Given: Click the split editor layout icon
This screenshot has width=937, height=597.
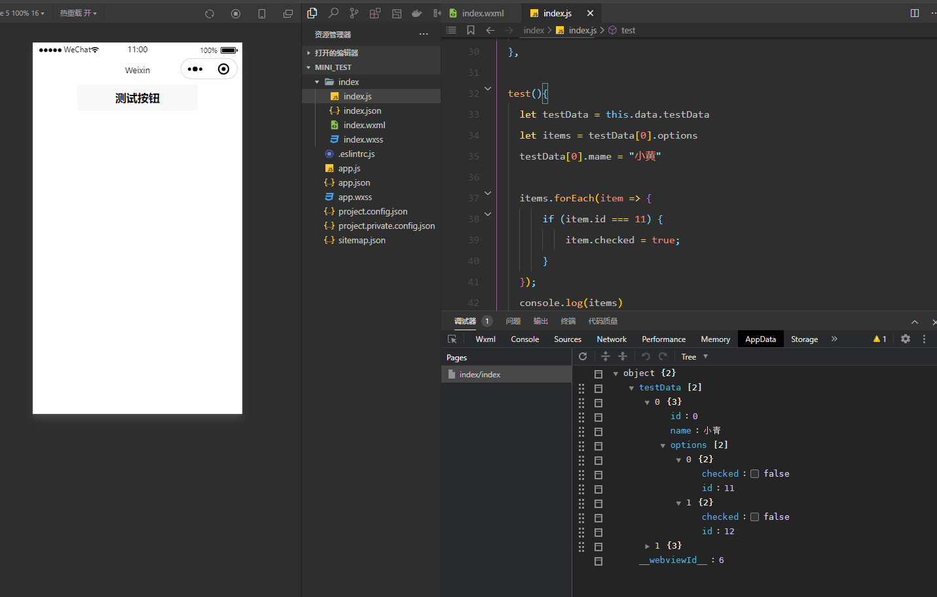Looking at the screenshot, I should (915, 13).
